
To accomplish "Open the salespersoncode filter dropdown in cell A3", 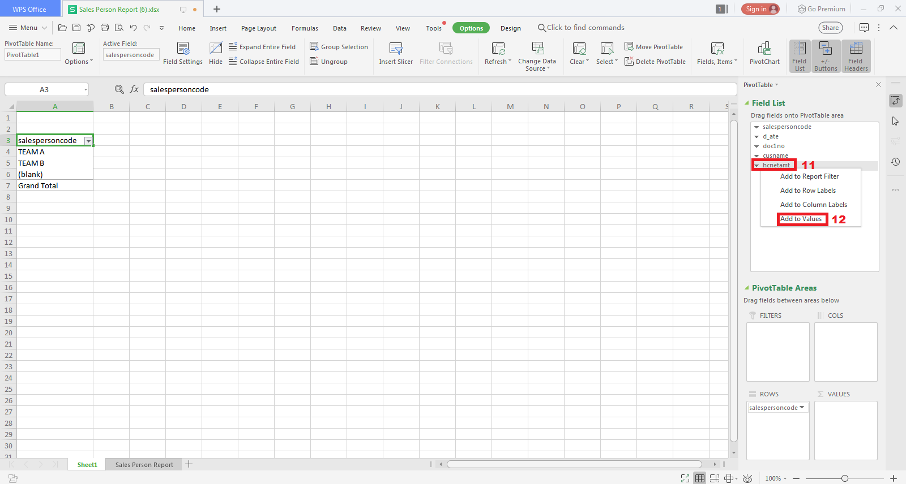I will 88,141.
